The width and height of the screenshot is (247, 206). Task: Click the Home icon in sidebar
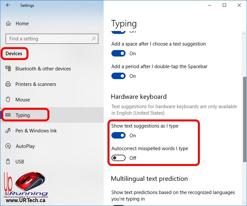pyautogui.click(x=9, y=24)
